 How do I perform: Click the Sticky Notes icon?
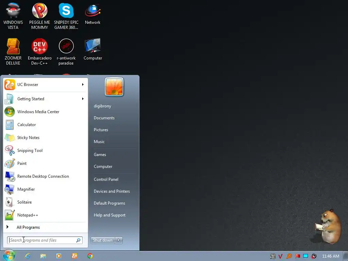[10, 138]
